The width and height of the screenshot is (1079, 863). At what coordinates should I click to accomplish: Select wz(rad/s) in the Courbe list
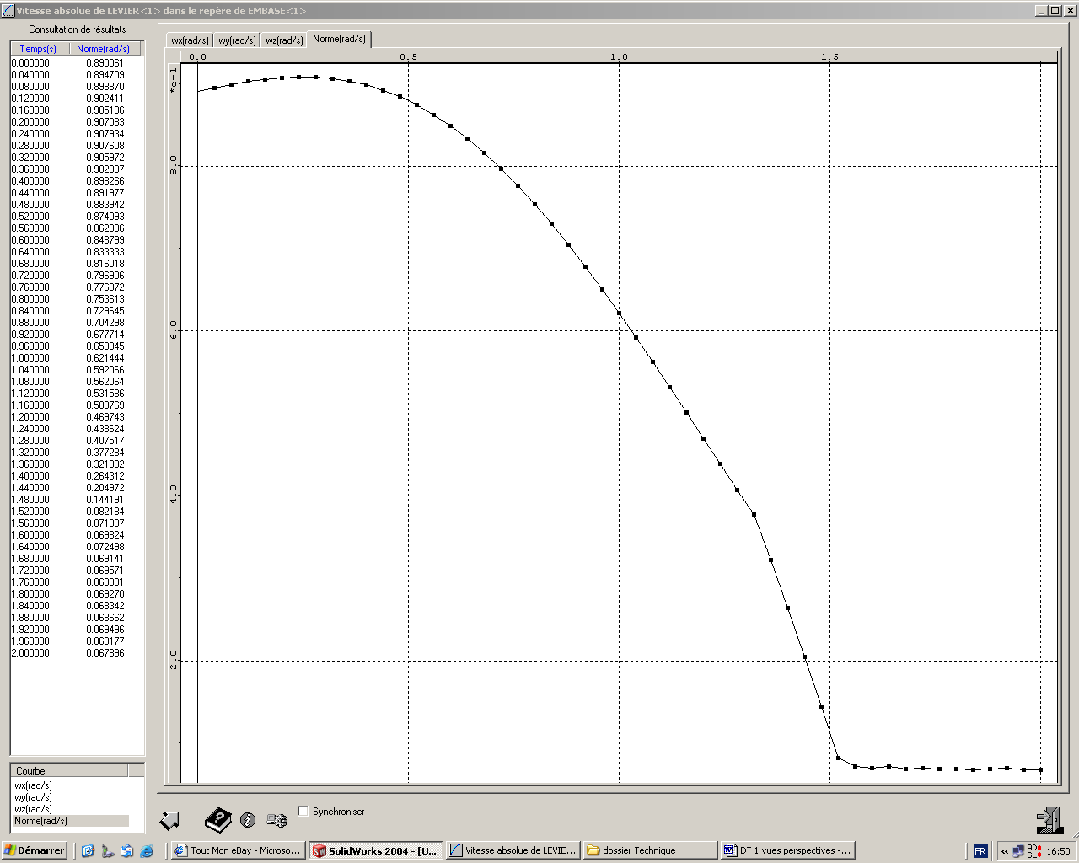pyautogui.click(x=33, y=809)
